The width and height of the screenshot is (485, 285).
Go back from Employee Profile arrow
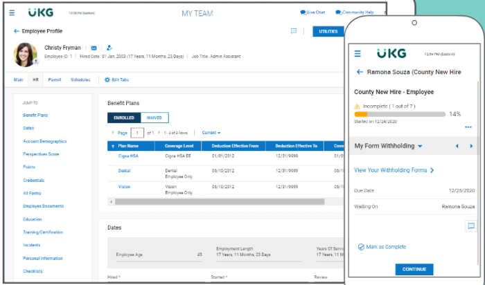click(17, 31)
